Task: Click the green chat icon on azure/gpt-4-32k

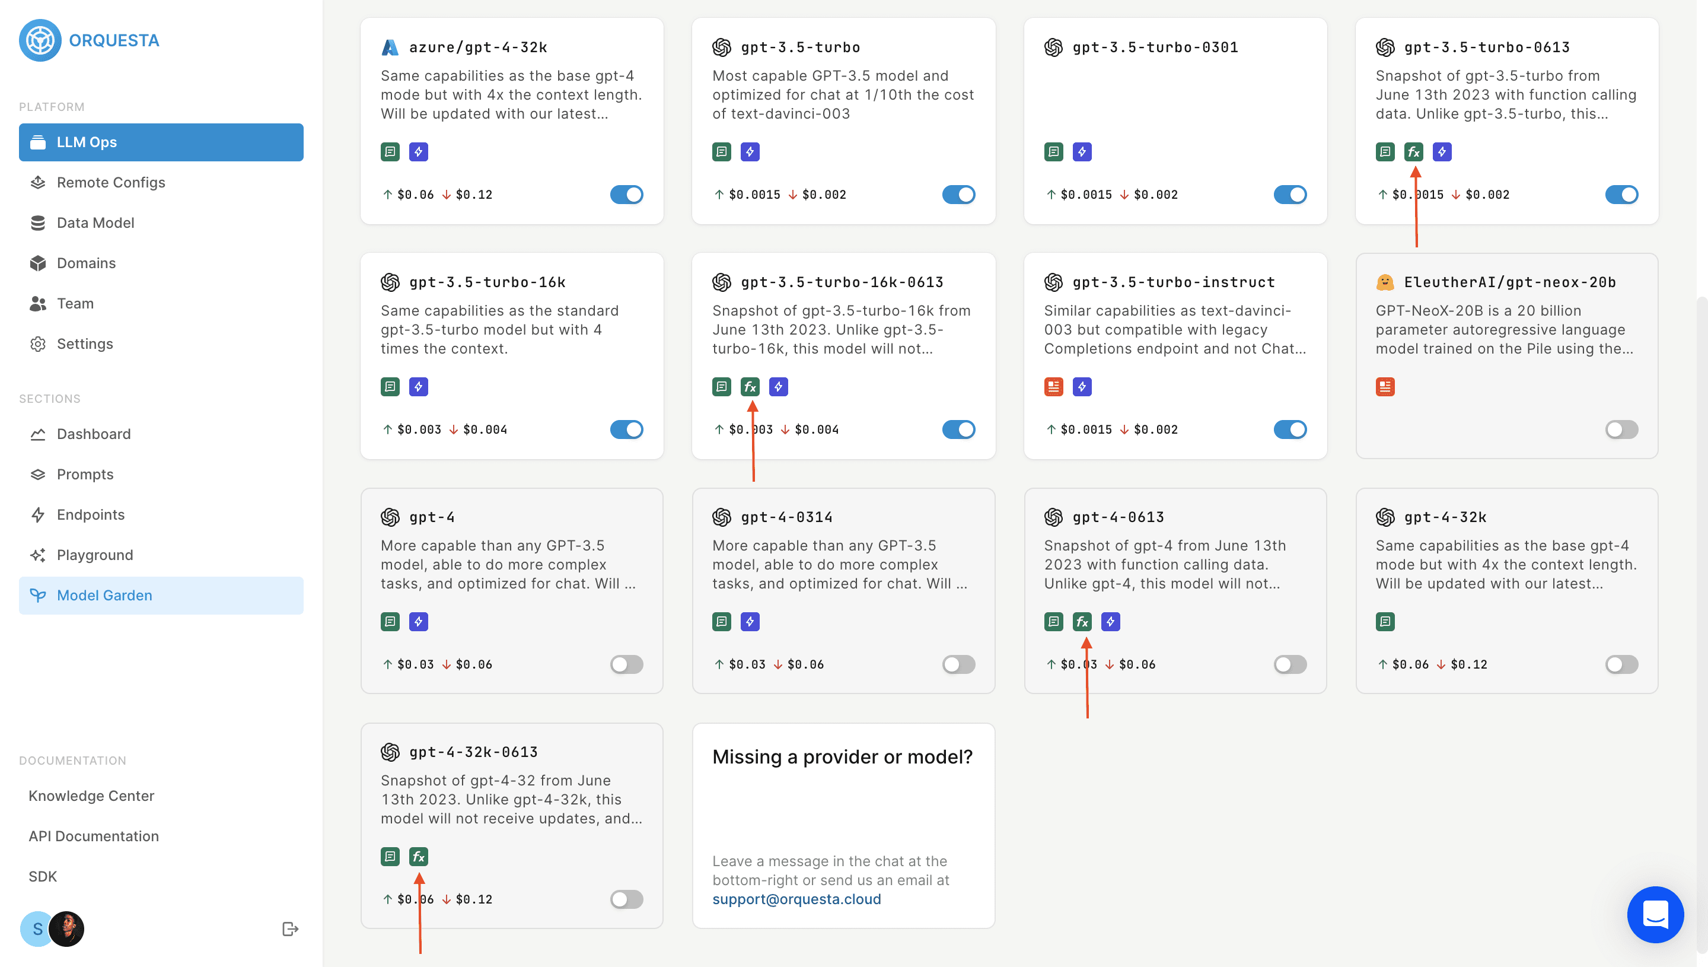Action: pyautogui.click(x=390, y=152)
